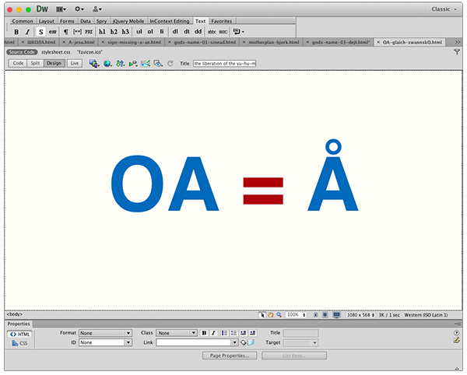The height and width of the screenshot is (375, 467).
Task: Insert List Item (li)
Action: (x=162, y=32)
